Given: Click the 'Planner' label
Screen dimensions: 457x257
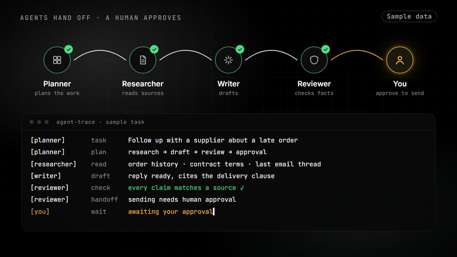Looking at the screenshot, I should coord(57,84).
